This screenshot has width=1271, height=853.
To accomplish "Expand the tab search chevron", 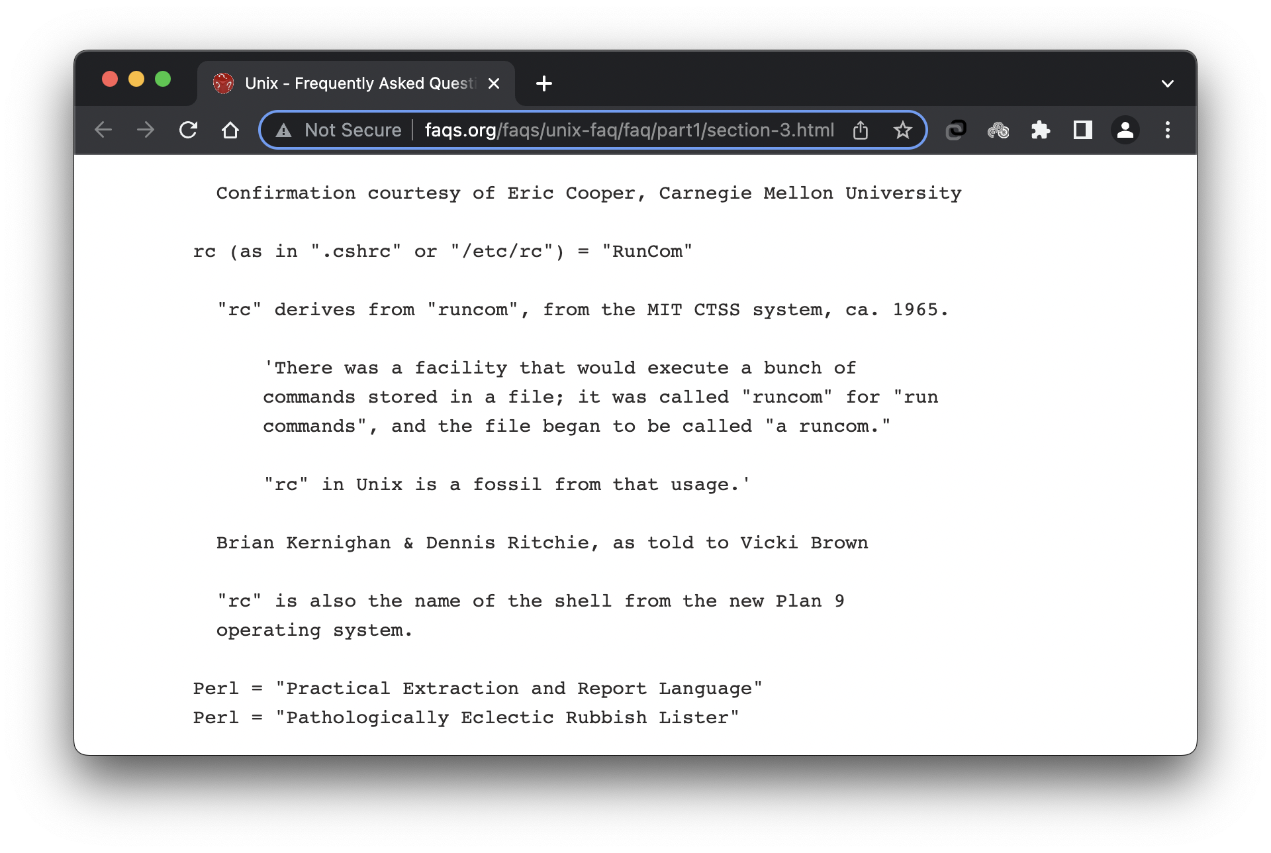I will [1168, 83].
